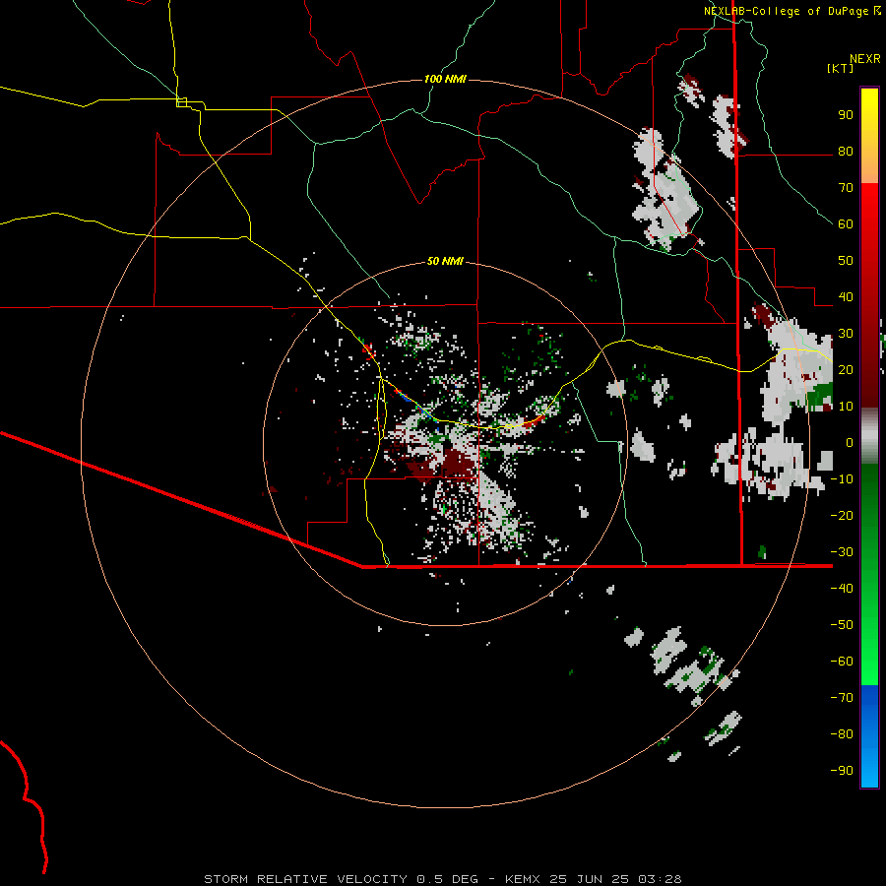Click the -70 value on the velocity scale
Screen dimensions: 886x886
point(842,698)
